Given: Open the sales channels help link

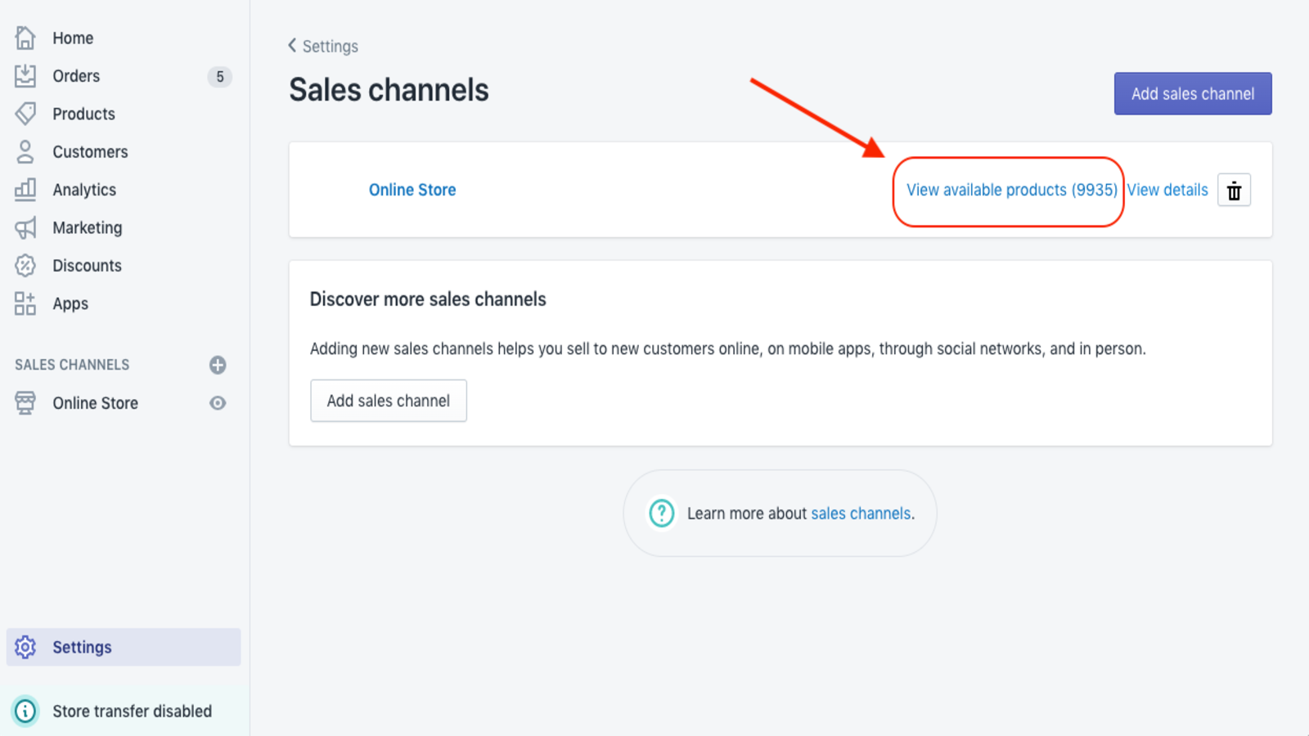Looking at the screenshot, I should click(x=861, y=514).
